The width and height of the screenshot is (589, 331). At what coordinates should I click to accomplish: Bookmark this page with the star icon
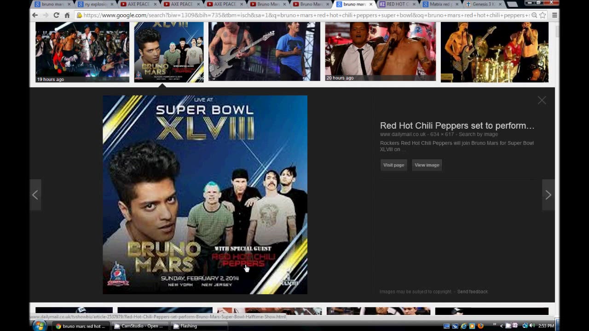point(543,15)
